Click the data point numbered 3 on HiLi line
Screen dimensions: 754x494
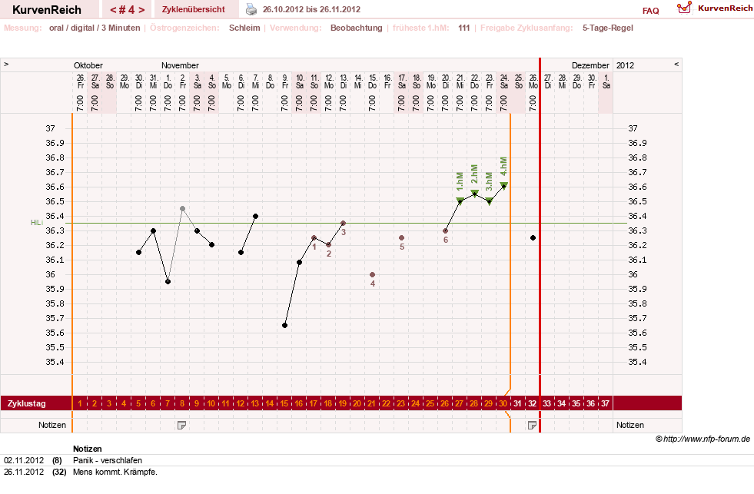point(343,223)
